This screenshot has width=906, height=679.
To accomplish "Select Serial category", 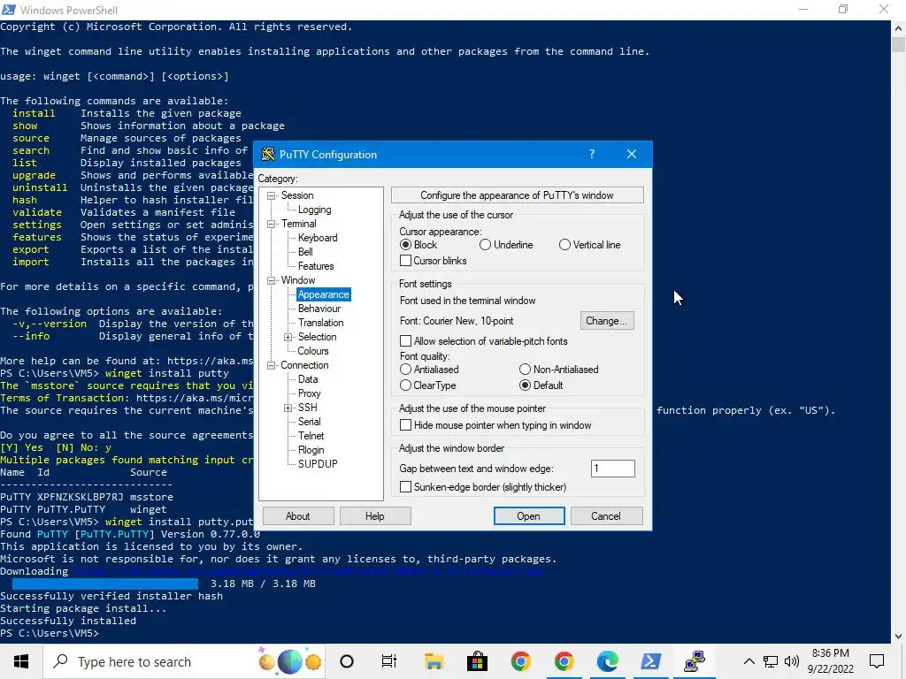I will [309, 422].
